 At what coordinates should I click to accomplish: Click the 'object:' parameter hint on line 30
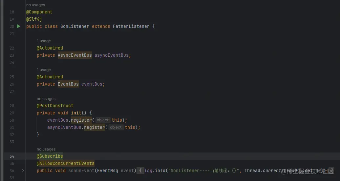(103, 120)
